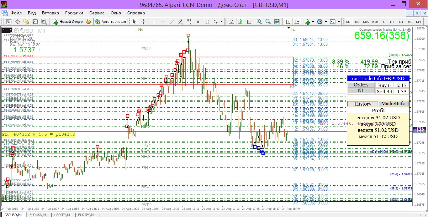This screenshot has height=217, width=428.
Task: Select the crosshair tool
Action: tap(143, 22)
